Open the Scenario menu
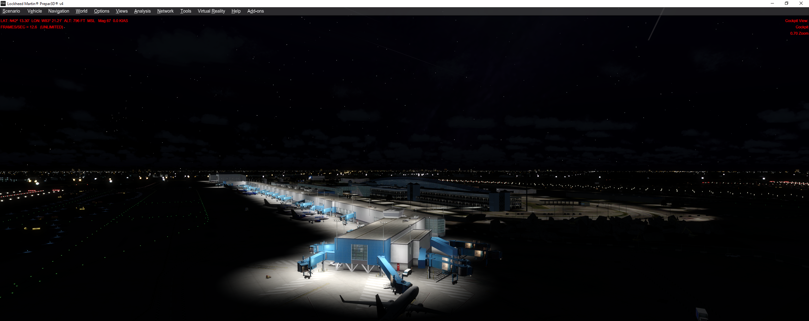 (x=11, y=11)
